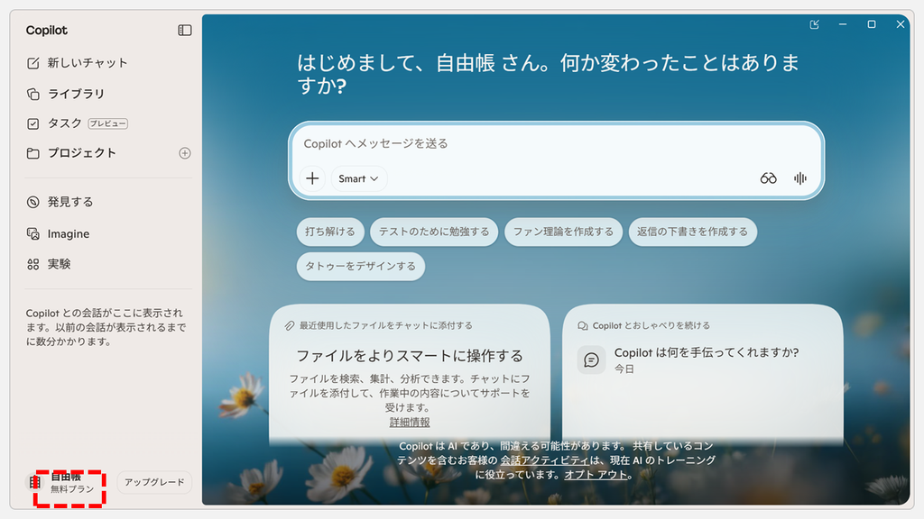The height and width of the screenshot is (519, 924).
Task: Collapse the sidebar with the panel icon
Action: pos(184,30)
